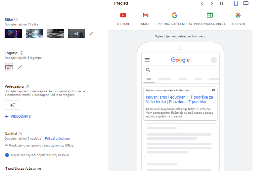271x171 pixels.
Task: Edit logos with pencil icon
Action: pos(20,67)
